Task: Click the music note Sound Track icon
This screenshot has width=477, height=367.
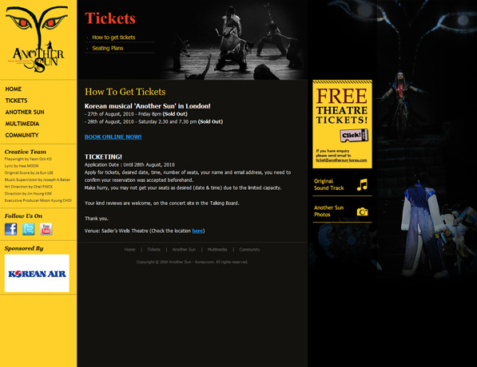Action: [362, 184]
